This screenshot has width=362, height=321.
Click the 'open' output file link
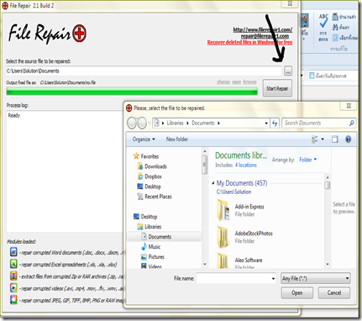tap(236, 82)
